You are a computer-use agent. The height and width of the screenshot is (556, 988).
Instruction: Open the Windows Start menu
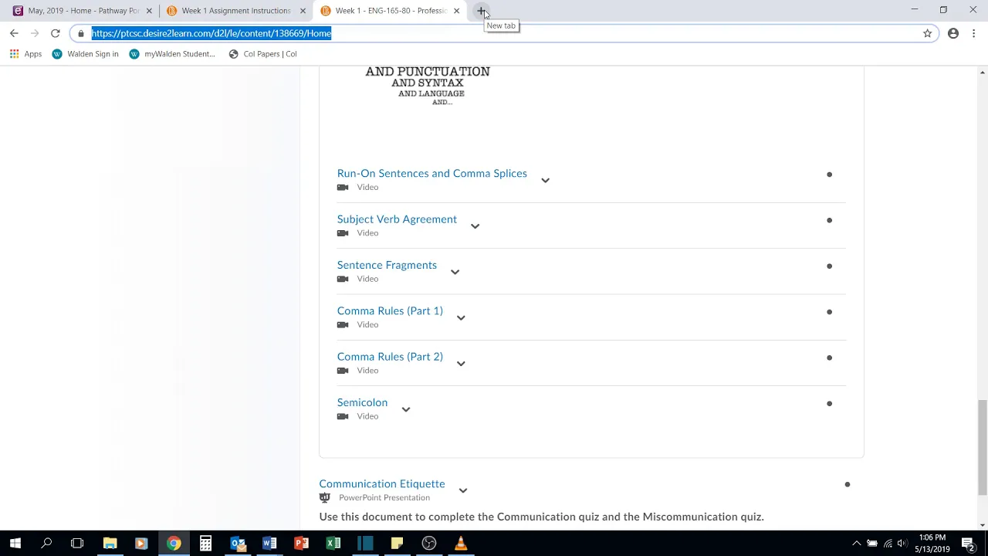tap(15, 544)
